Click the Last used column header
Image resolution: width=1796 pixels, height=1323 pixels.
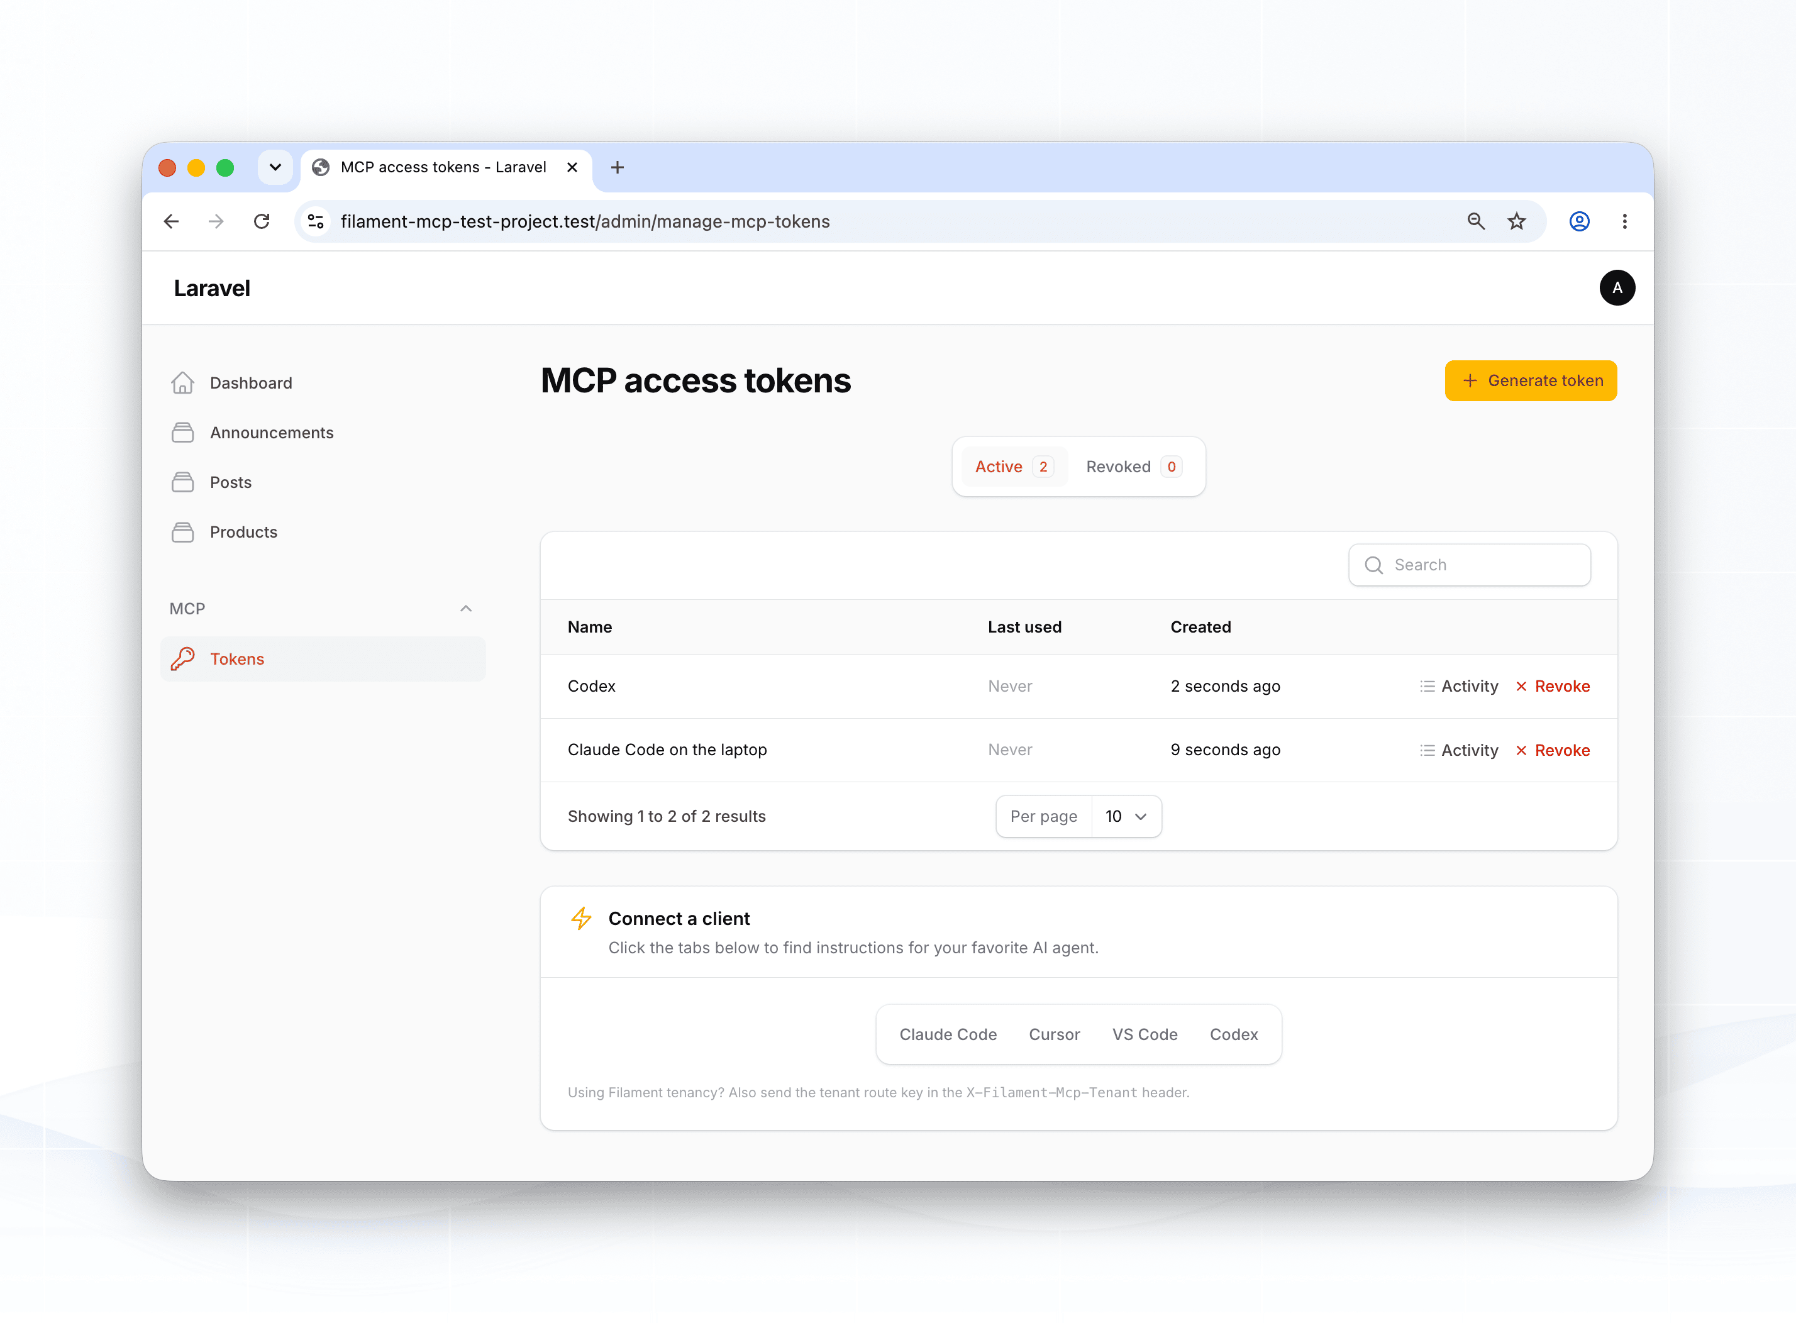click(1025, 627)
